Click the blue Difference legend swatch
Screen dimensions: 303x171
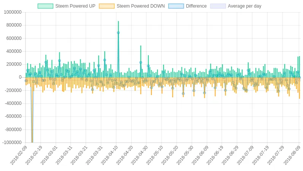[x=176, y=6]
